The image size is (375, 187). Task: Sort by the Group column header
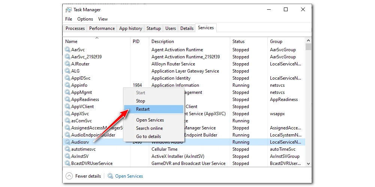[286, 42]
